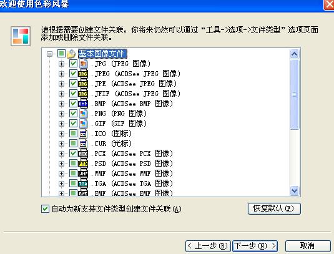The height and width of the screenshot is (254, 334).
Task: Click the 色彩风暴 application logo icon
Action: pyautogui.click(x=21, y=36)
